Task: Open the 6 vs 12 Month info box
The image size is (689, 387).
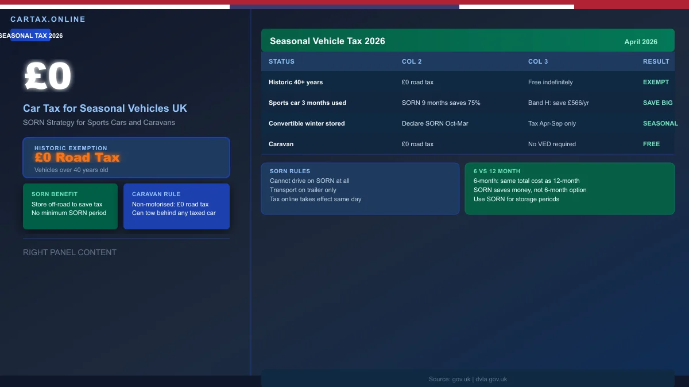Action: click(570, 189)
